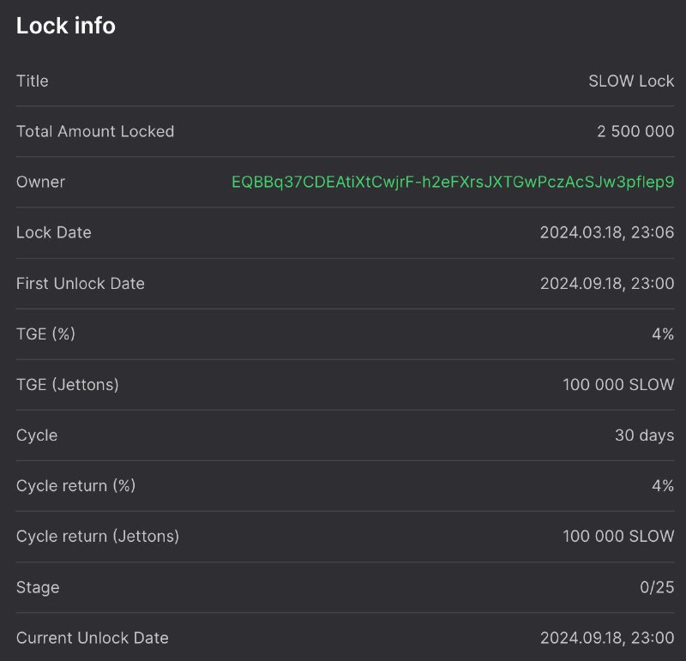Select the TGE Jettons 100 000 SLOW value
This screenshot has width=686, height=661.
pos(618,385)
